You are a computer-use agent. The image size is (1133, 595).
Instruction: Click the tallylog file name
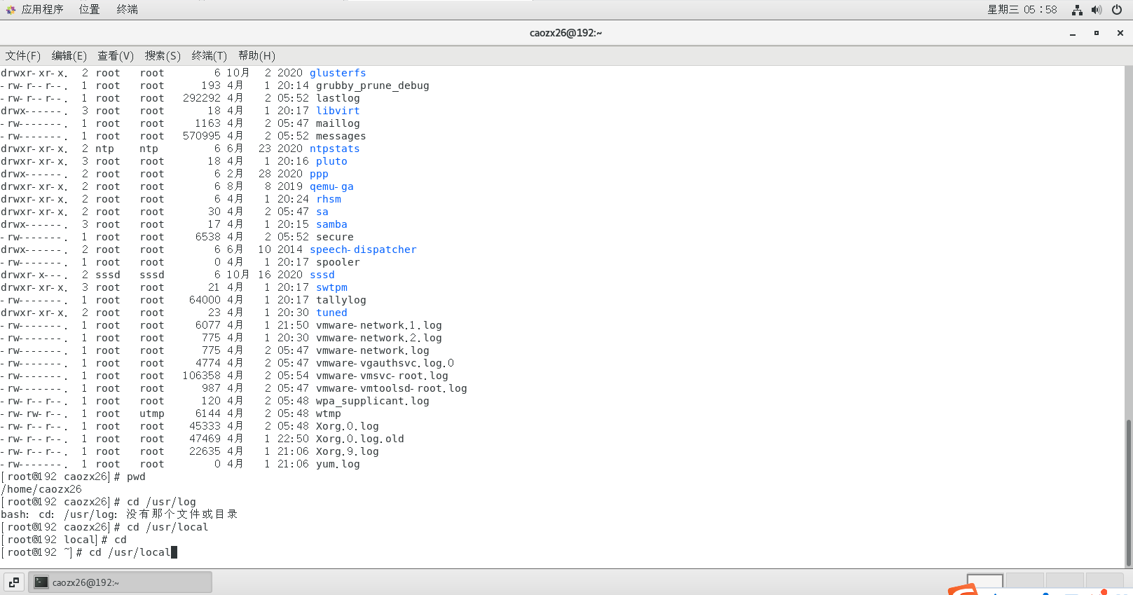click(341, 300)
